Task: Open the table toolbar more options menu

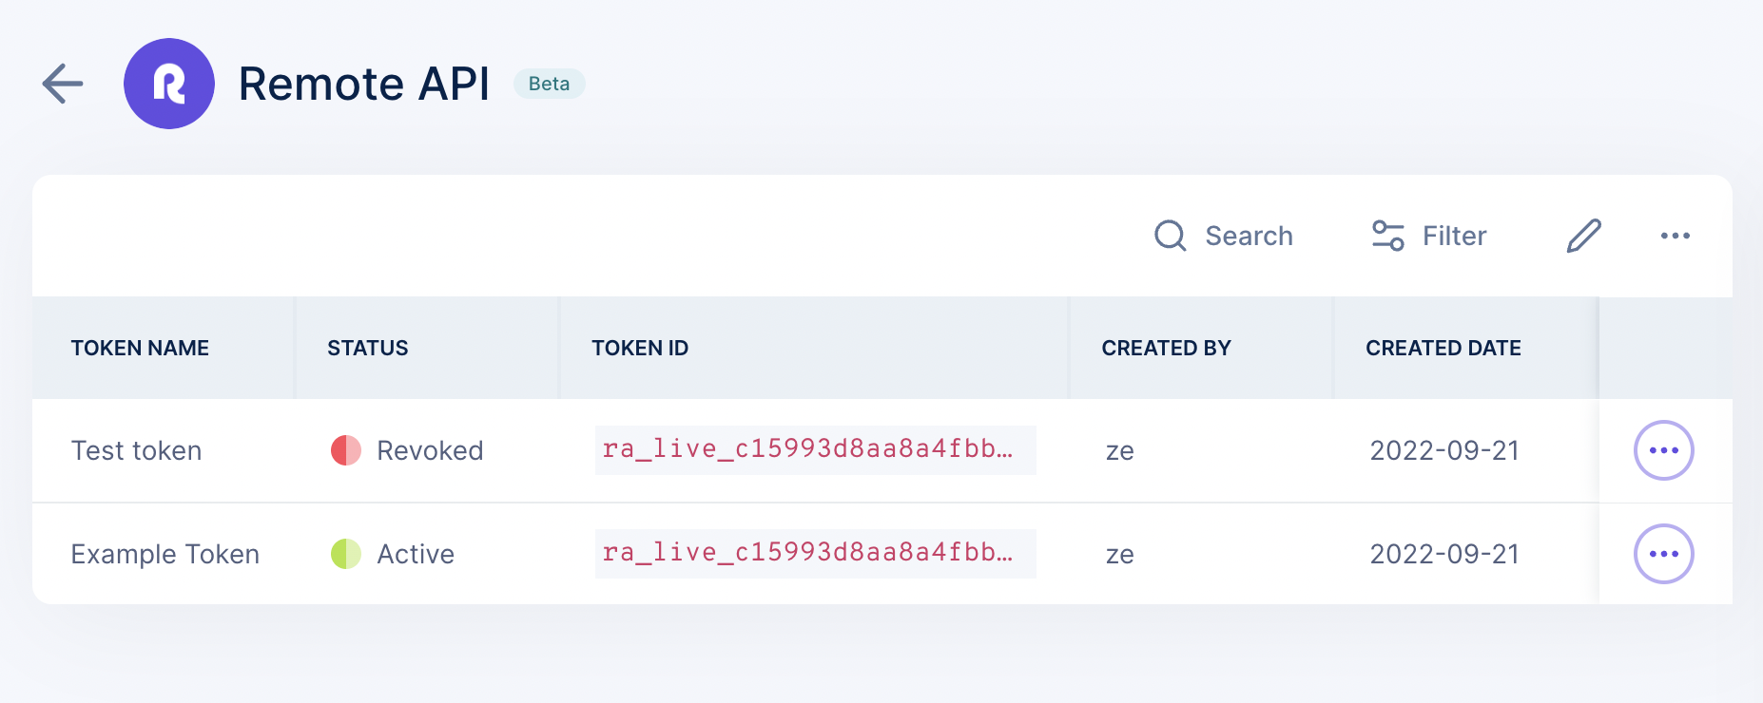Action: (x=1676, y=236)
